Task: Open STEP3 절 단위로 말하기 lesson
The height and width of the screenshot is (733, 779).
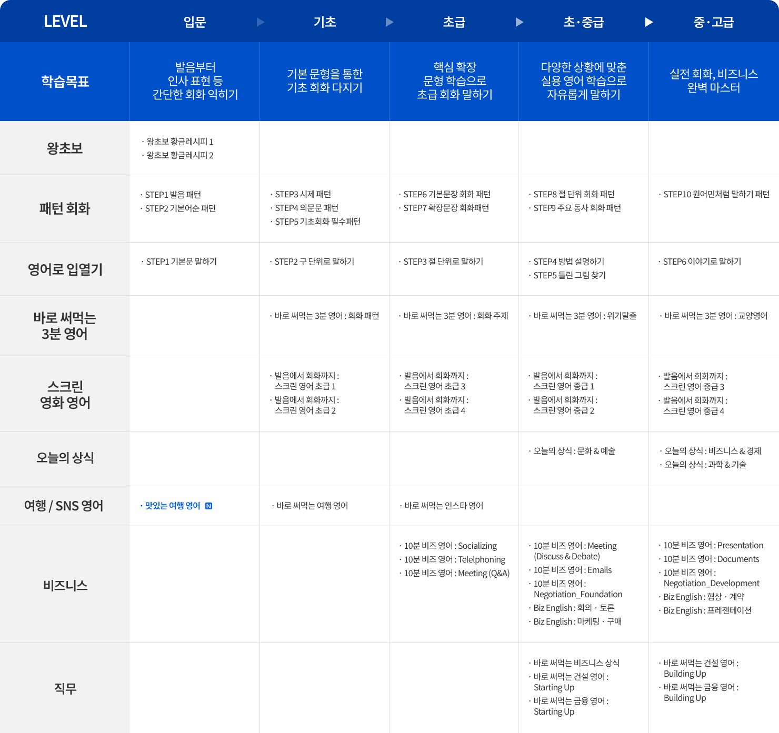Action: [443, 262]
